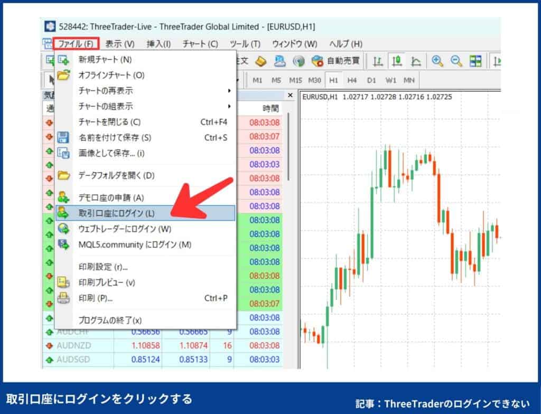The width and height of the screenshot is (541, 414).
Task: Choose 新規チャート (N) from File menu
Action: 145,60
